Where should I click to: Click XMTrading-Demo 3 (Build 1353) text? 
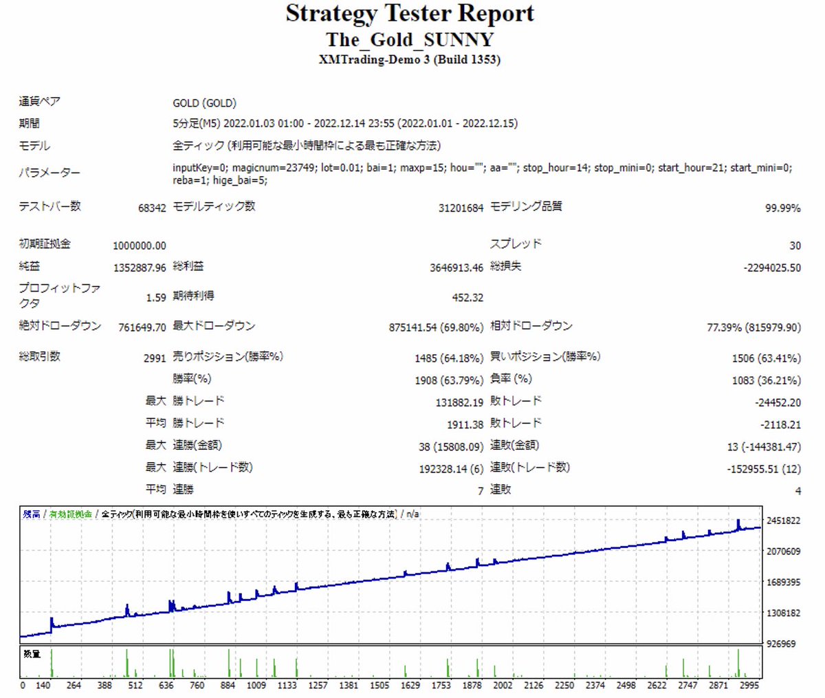(x=410, y=59)
